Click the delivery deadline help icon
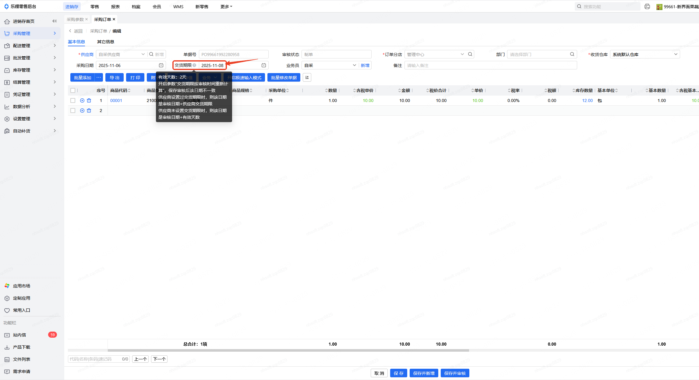The width and height of the screenshot is (699, 380). [194, 65]
